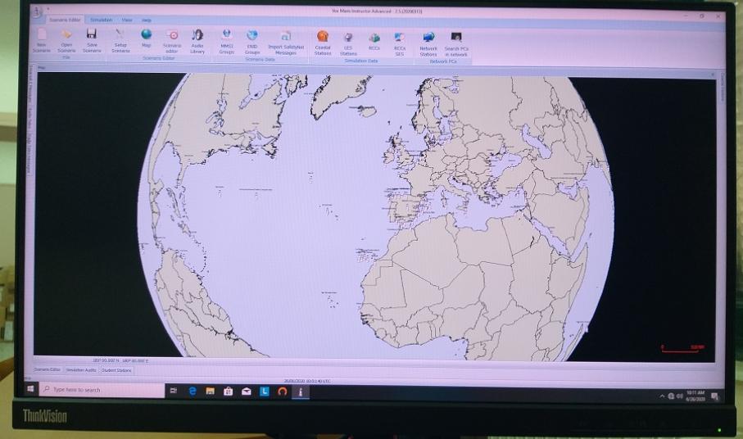
Task: Open the Setup Scenario tool
Action: pos(120,35)
